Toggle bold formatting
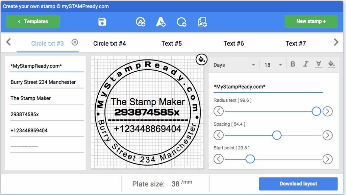Image resolution: width=346 pixels, height=195 pixels. 293,64
